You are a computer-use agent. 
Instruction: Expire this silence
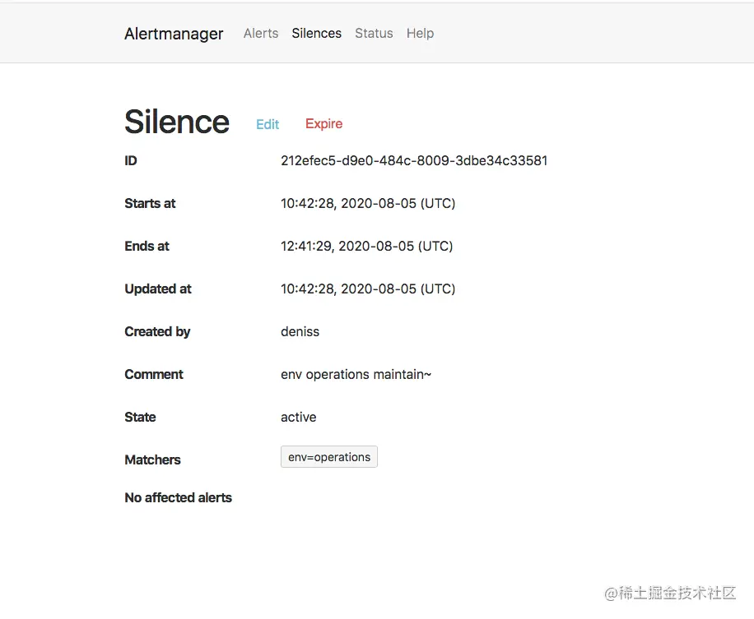[x=323, y=123]
